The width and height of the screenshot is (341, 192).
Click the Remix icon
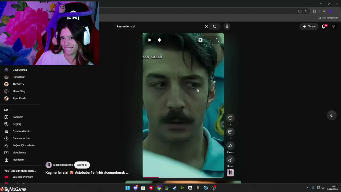230,160
